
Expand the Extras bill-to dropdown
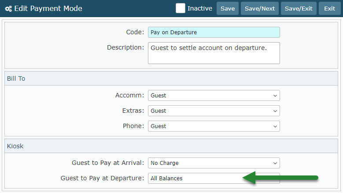(x=214, y=111)
